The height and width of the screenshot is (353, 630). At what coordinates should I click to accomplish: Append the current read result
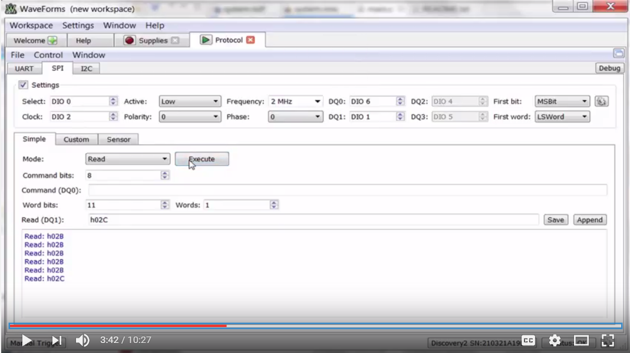(x=589, y=219)
